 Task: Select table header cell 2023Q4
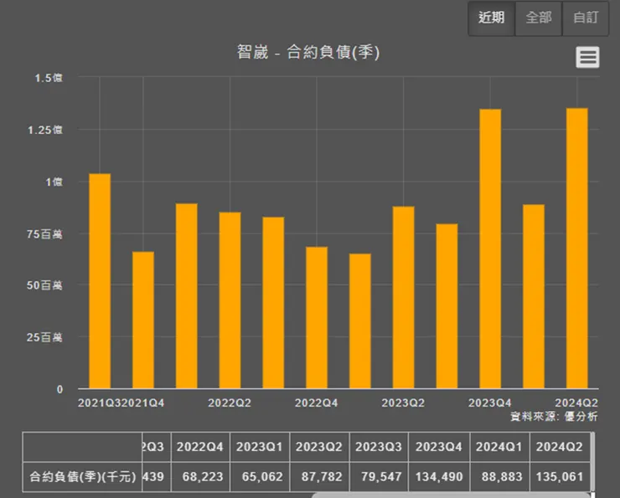439,447
